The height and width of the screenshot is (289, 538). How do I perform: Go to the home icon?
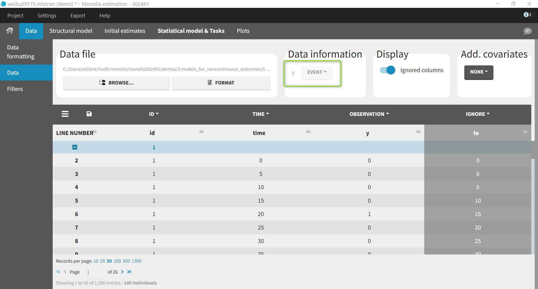10,31
